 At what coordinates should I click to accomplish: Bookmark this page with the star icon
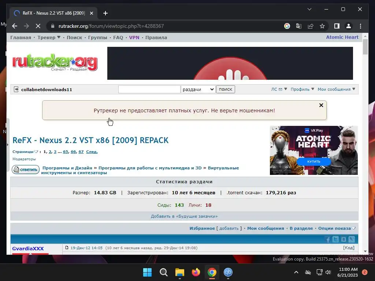(322, 26)
